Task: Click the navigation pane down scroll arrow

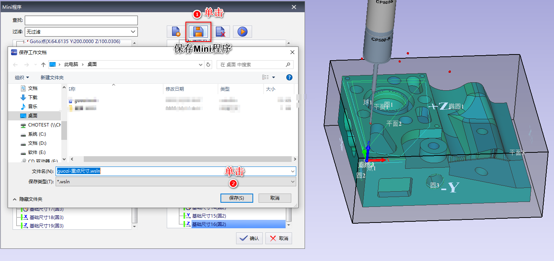Action: click(x=64, y=159)
